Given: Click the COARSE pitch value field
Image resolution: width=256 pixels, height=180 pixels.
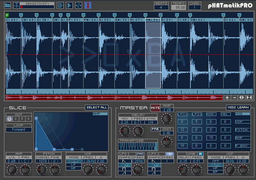Looking at the screenshot, I should point(42,161).
